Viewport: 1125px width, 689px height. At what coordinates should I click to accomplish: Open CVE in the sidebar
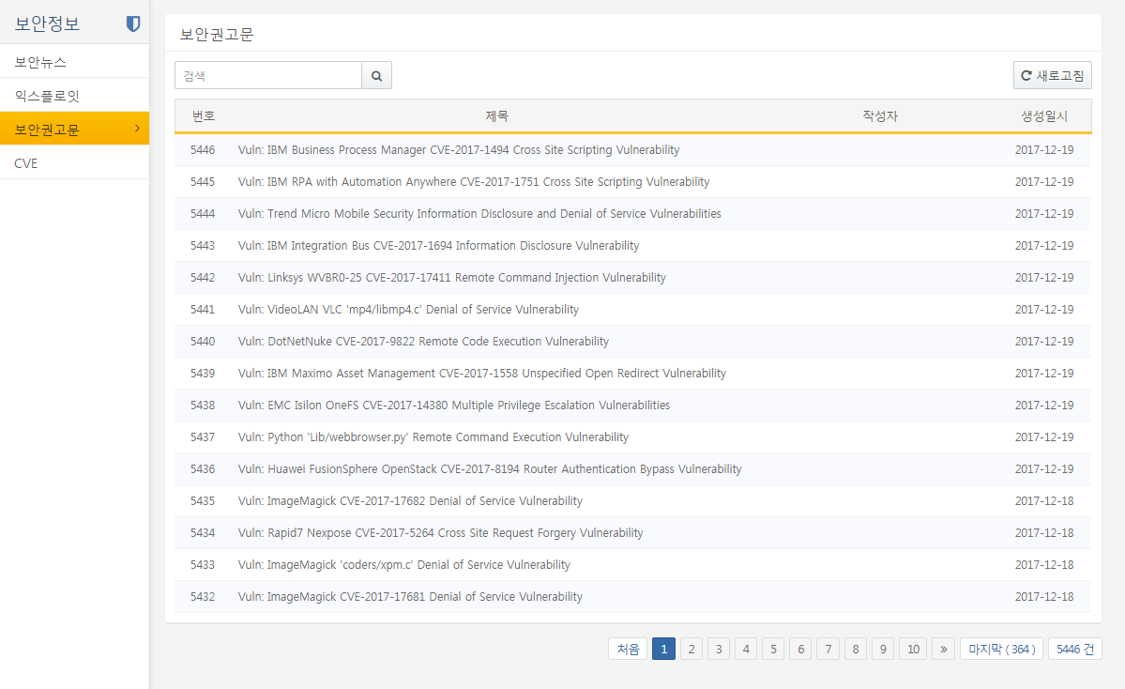75,163
